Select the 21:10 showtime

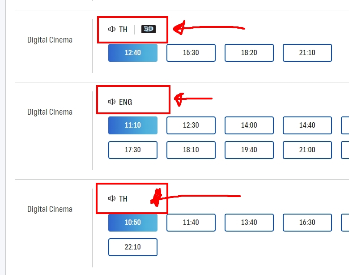tap(307, 53)
